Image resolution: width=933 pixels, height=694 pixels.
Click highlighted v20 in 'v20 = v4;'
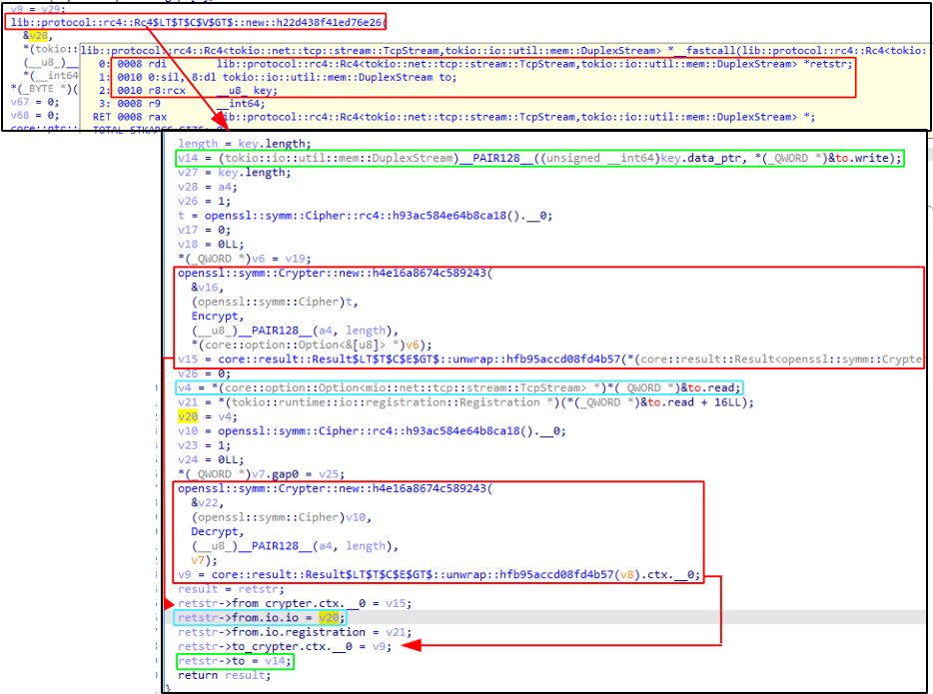tap(187, 416)
